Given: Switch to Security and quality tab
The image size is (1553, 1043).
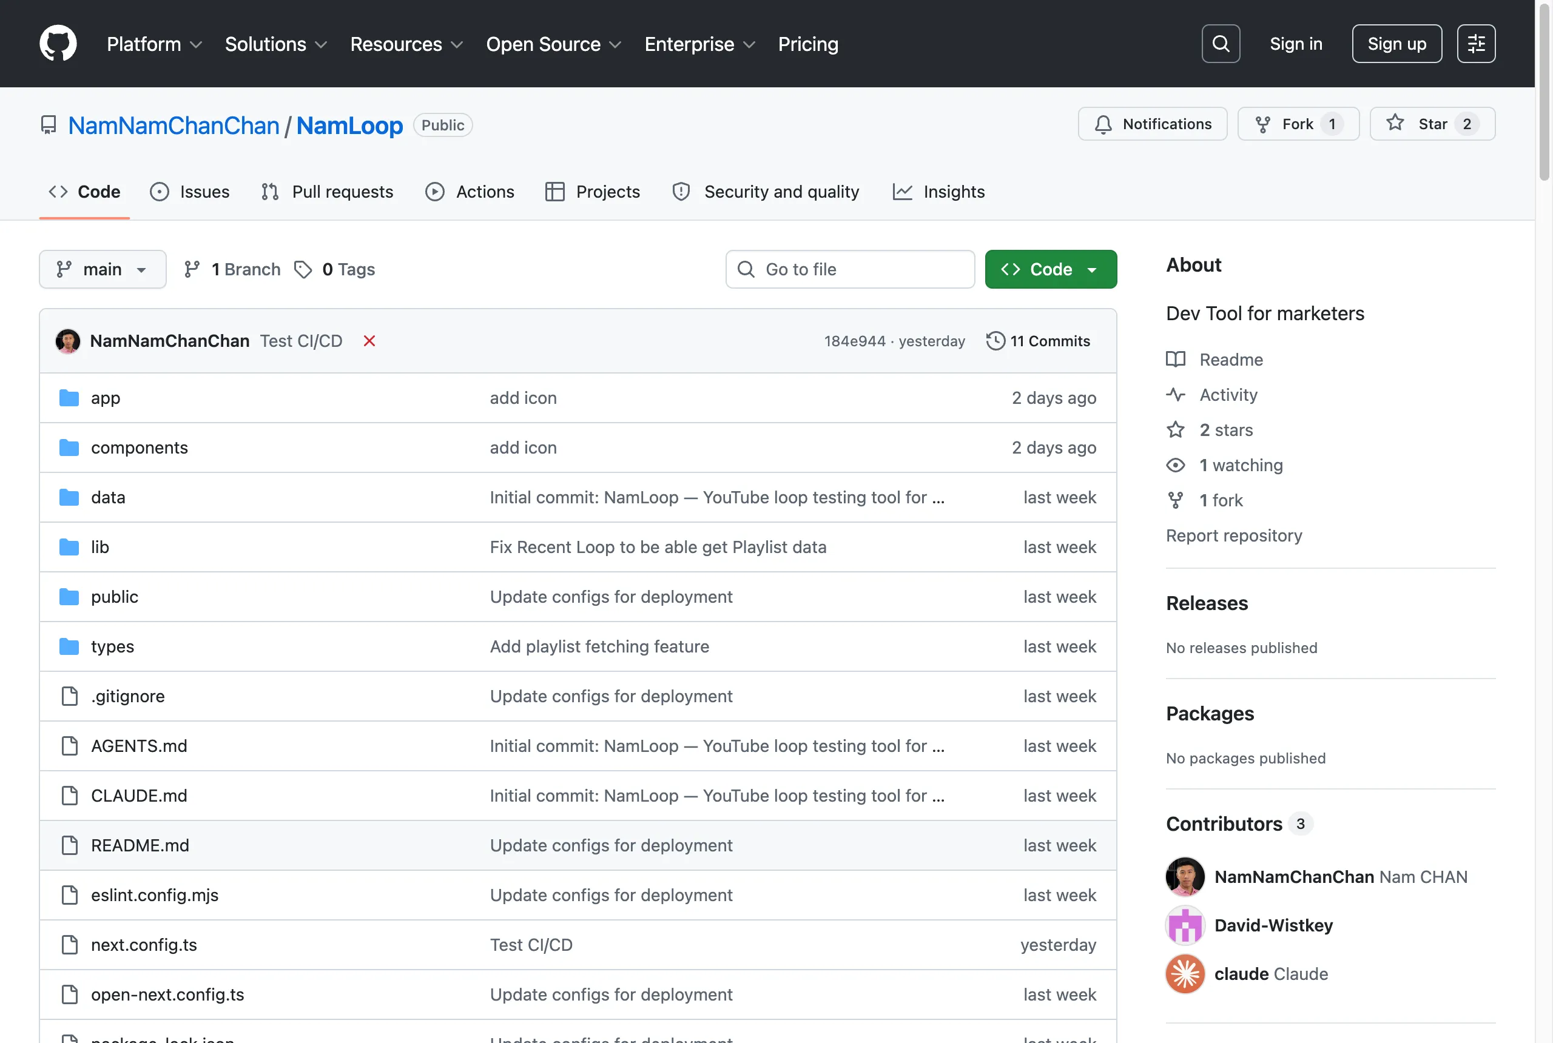Looking at the screenshot, I should 766,192.
